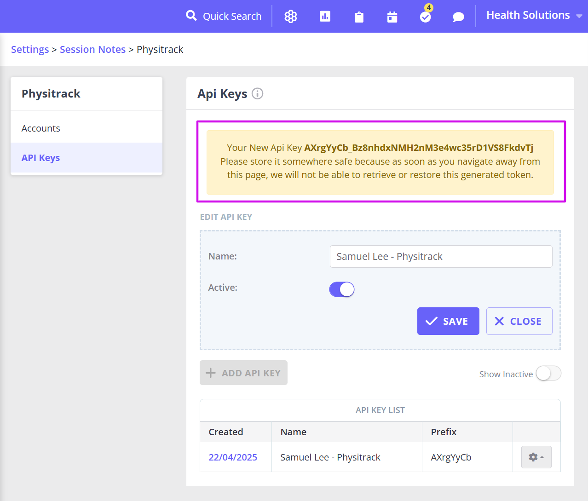The width and height of the screenshot is (588, 501).
Task: Open tasks checkmark icon with badge 4
Action: click(x=426, y=17)
